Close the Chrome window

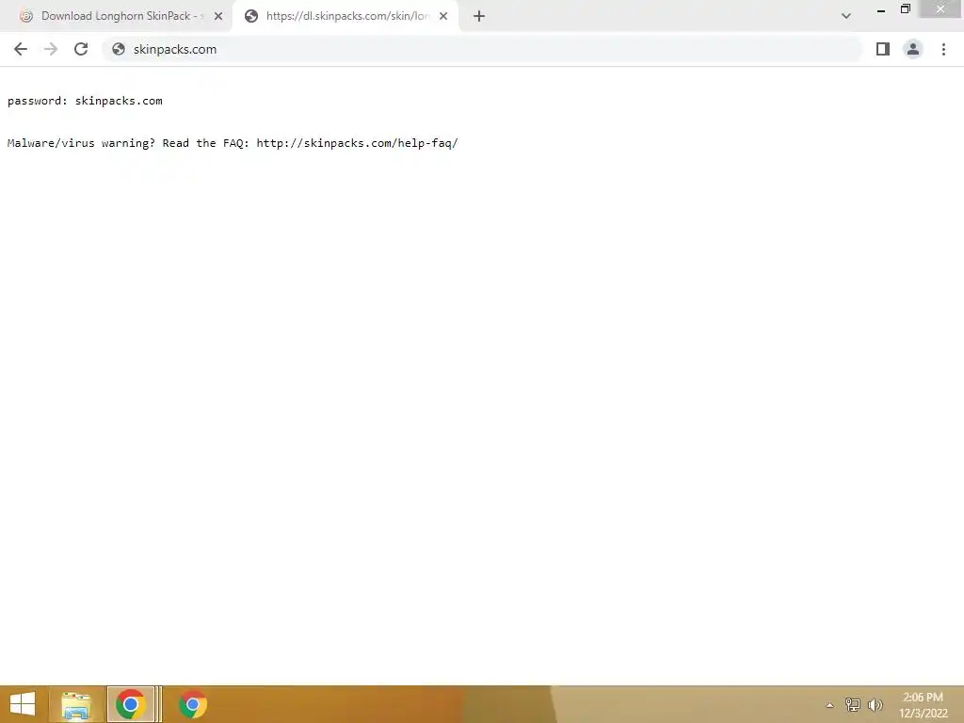940,9
